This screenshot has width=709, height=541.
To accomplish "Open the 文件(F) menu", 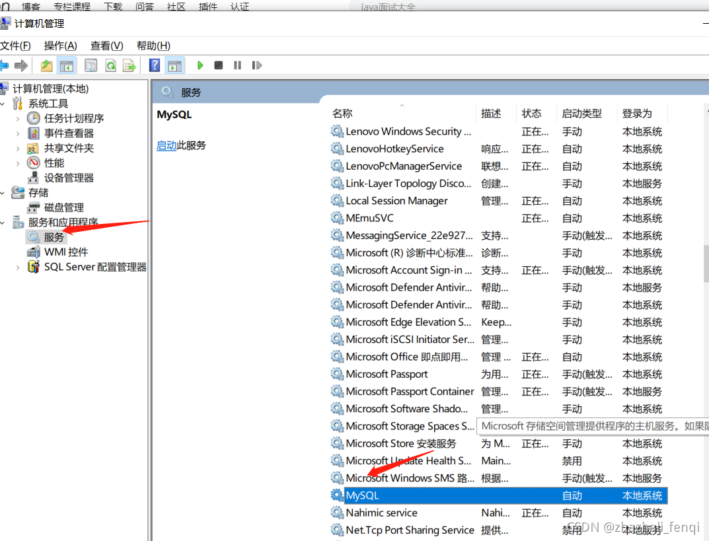I will pos(15,46).
